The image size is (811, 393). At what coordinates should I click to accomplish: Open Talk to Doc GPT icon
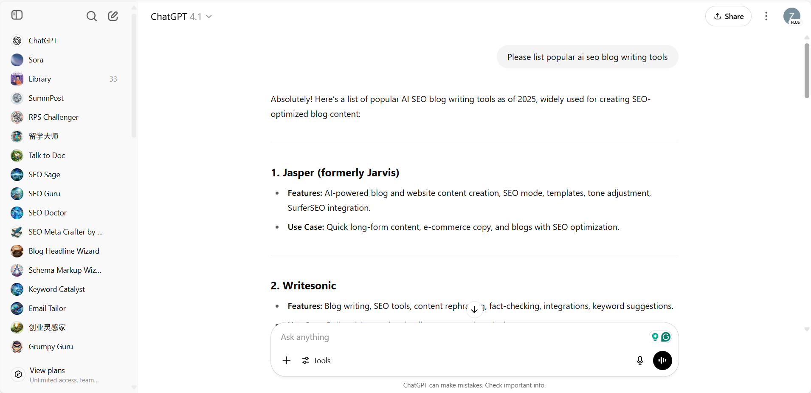pos(17,156)
